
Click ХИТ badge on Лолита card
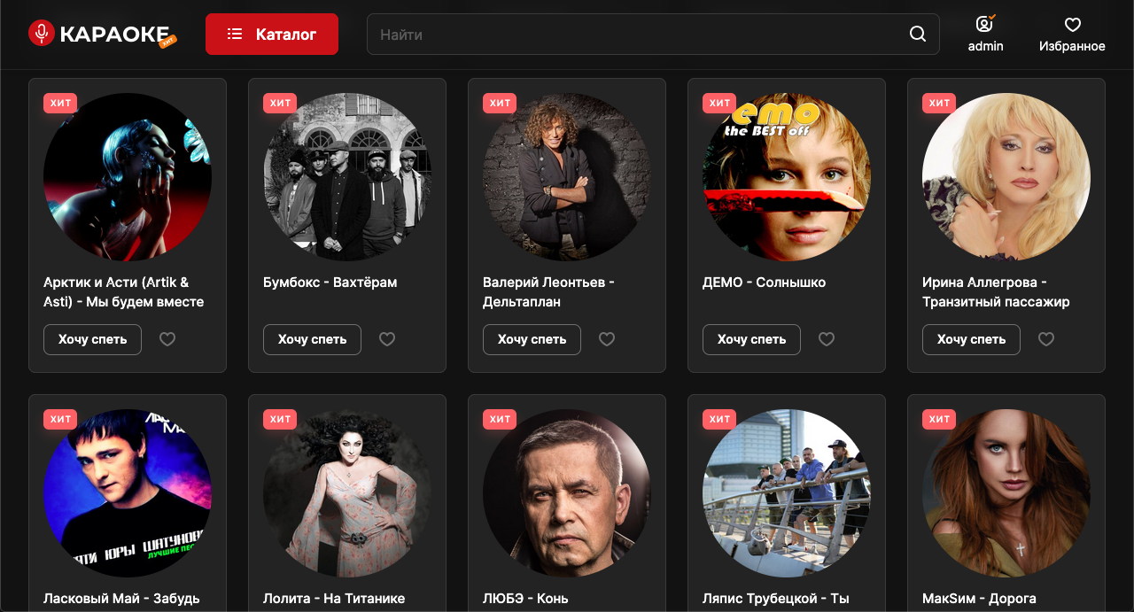(x=280, y=419)
